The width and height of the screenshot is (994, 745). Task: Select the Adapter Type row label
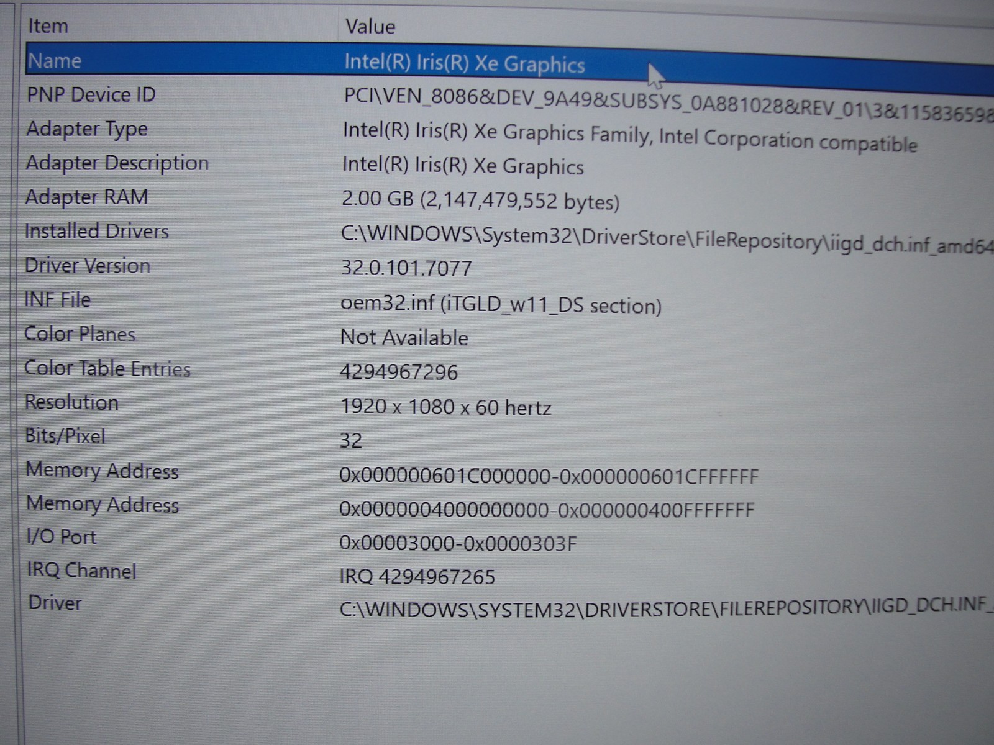[87, 129]
